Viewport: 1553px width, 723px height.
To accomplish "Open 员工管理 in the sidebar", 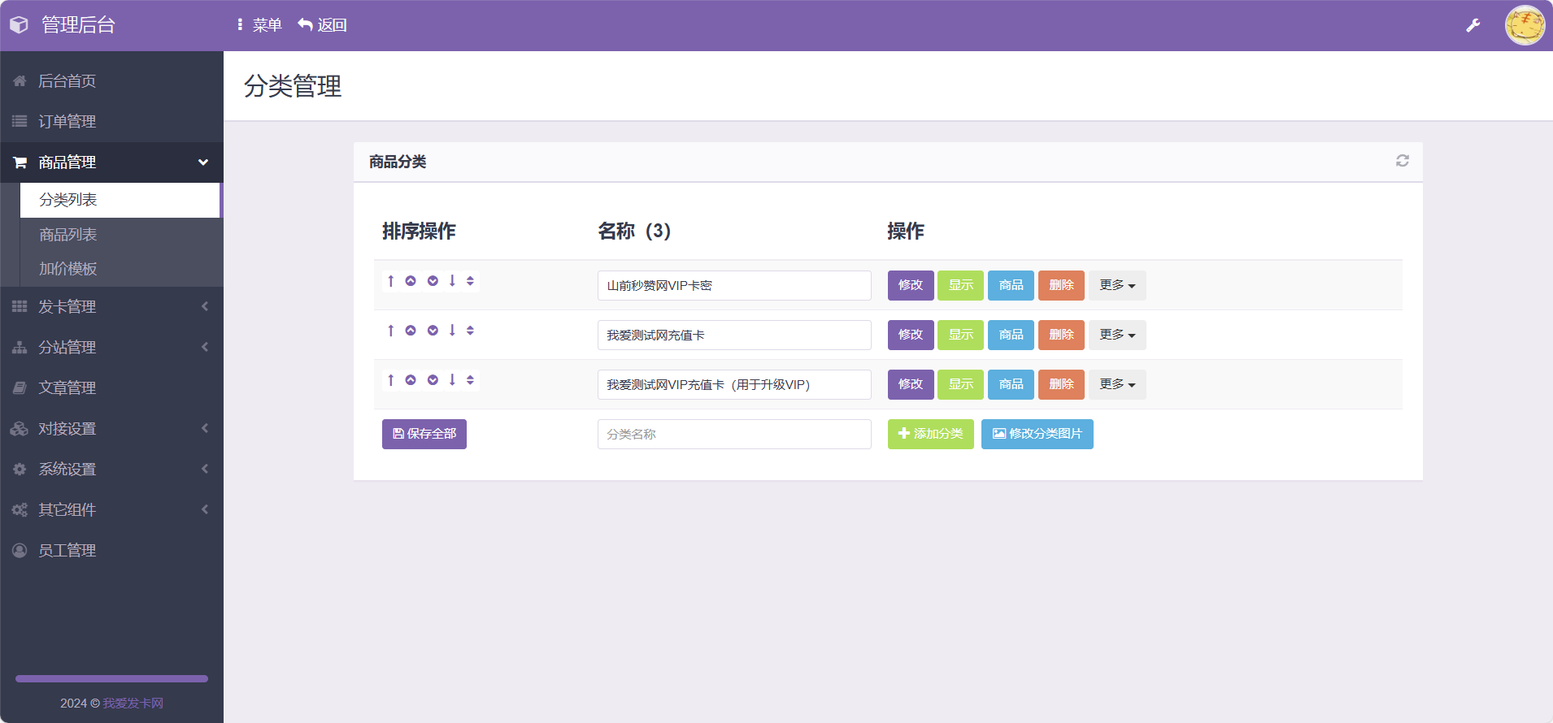I will click(x=111, y=550).
